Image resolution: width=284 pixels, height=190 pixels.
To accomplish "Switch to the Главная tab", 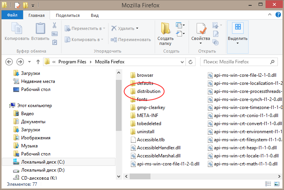I will [37, 15].
